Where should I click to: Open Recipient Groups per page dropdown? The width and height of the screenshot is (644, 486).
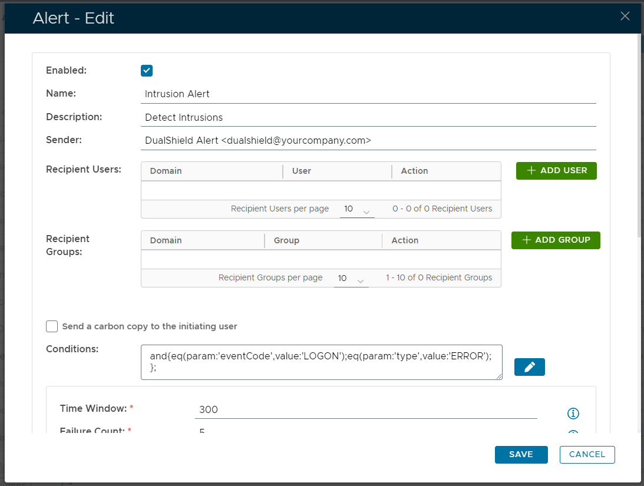click(x=351, y=279)
